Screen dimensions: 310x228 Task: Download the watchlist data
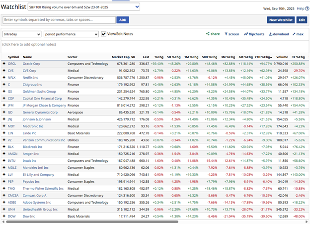(x=279, y=34)
